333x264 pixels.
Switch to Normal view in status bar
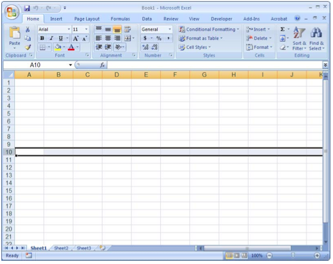229,256
